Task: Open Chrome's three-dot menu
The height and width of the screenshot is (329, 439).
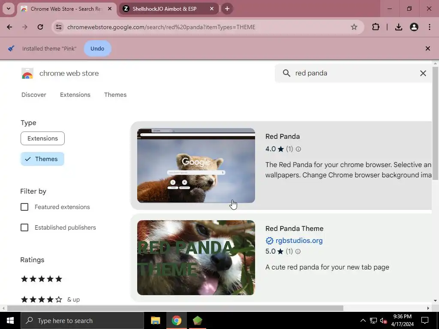Action: click(x=430, y=27)
